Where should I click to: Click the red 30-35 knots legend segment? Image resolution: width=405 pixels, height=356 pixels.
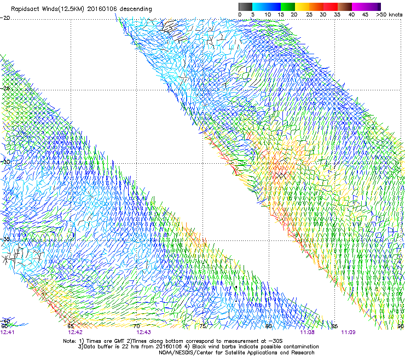click(331, 7)
